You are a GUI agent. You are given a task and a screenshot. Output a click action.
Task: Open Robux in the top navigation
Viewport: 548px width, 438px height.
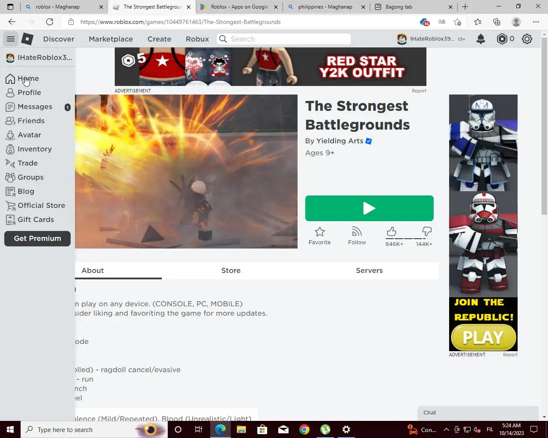point(197,39)
